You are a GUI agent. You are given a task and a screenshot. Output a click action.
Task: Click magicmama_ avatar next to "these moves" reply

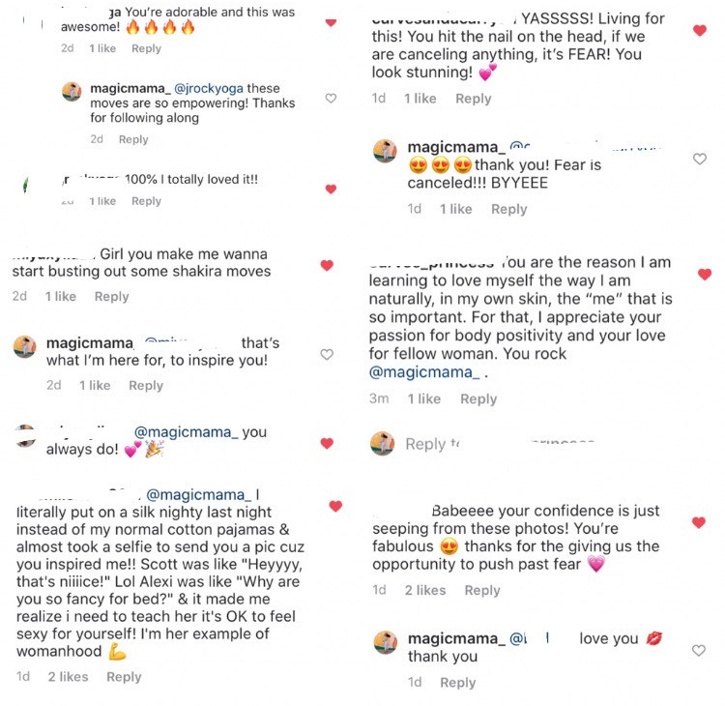click(x=72, y=91)
